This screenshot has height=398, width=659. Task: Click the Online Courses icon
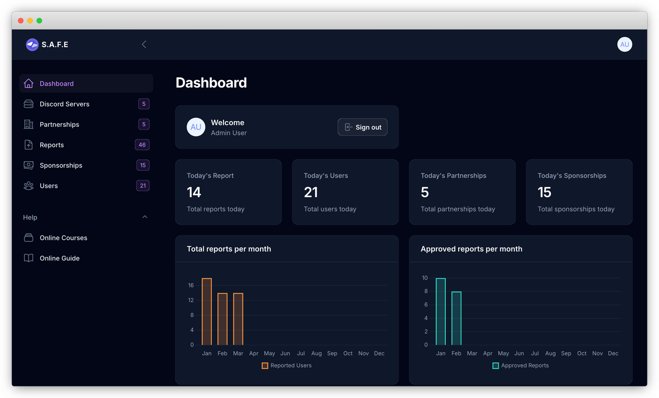tap(29, 238)
